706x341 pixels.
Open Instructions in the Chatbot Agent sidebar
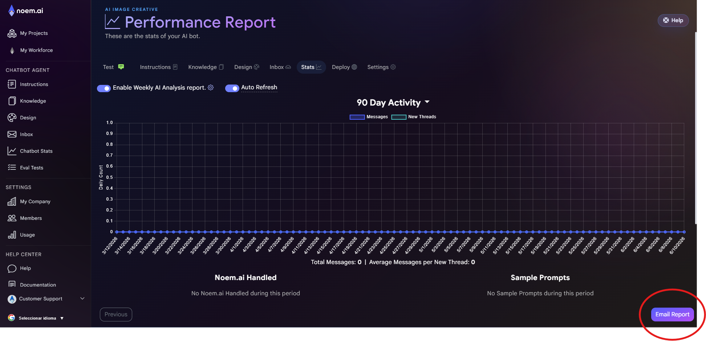pyautogui.click(x=28, y=84)
